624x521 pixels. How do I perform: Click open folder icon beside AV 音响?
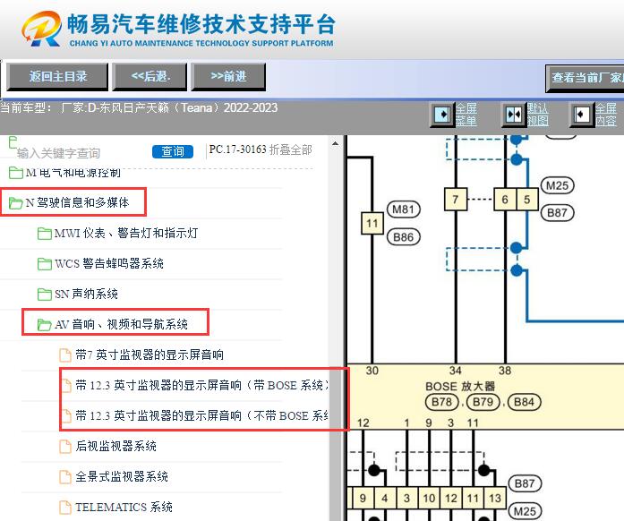pos(44,325)
